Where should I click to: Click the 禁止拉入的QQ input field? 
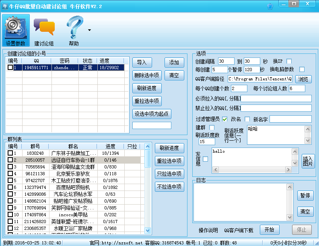pos(276,108)
